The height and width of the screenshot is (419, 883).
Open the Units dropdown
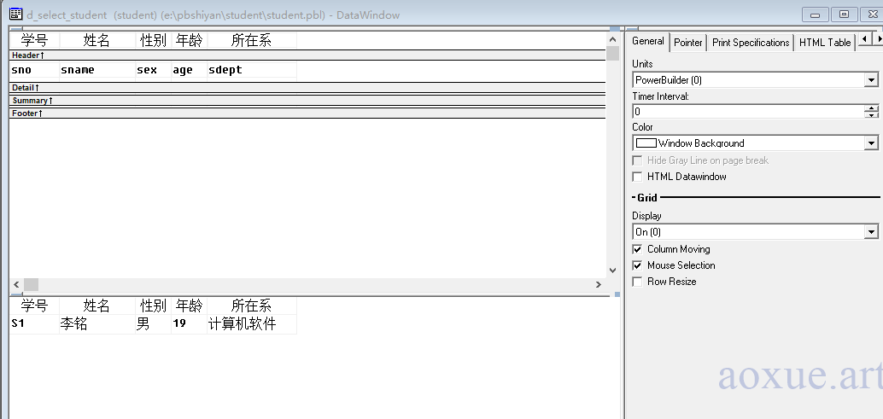[872, 80]
